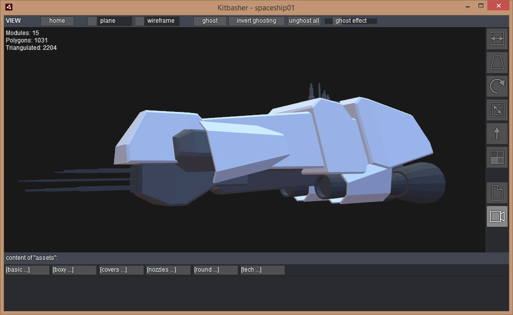Open the [covers ...] asset category
This screenshot has width=513, height=315.
coord(121,270)
